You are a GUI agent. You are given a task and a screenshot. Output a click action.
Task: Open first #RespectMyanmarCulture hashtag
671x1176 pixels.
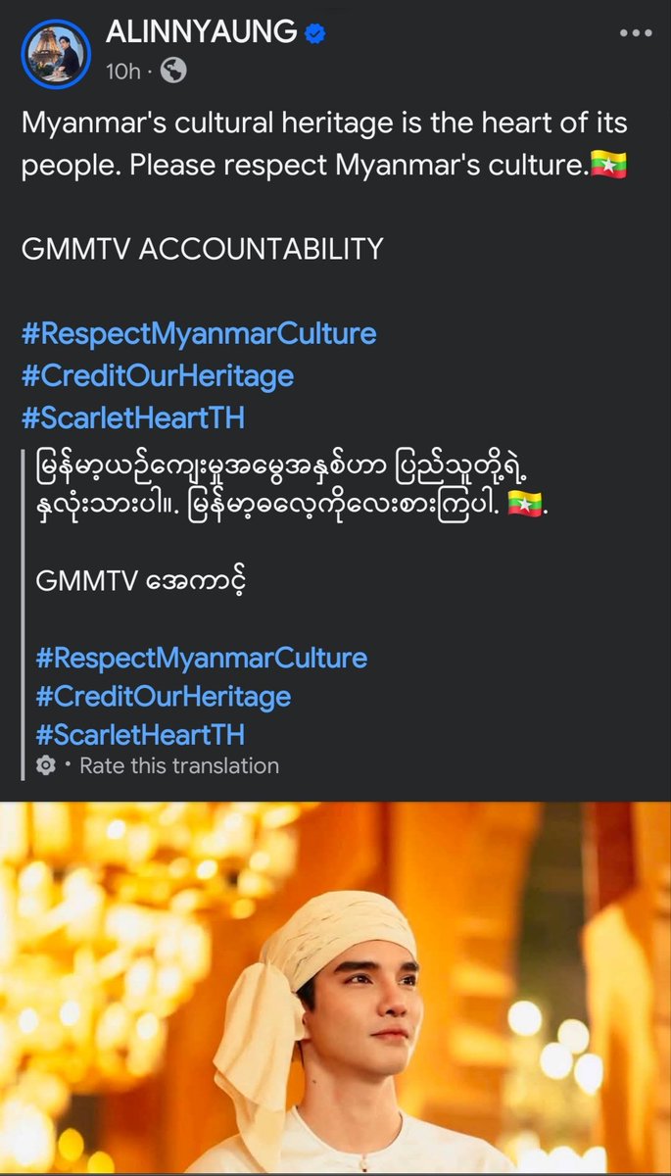pyautogui.click(x=199, y=333)
